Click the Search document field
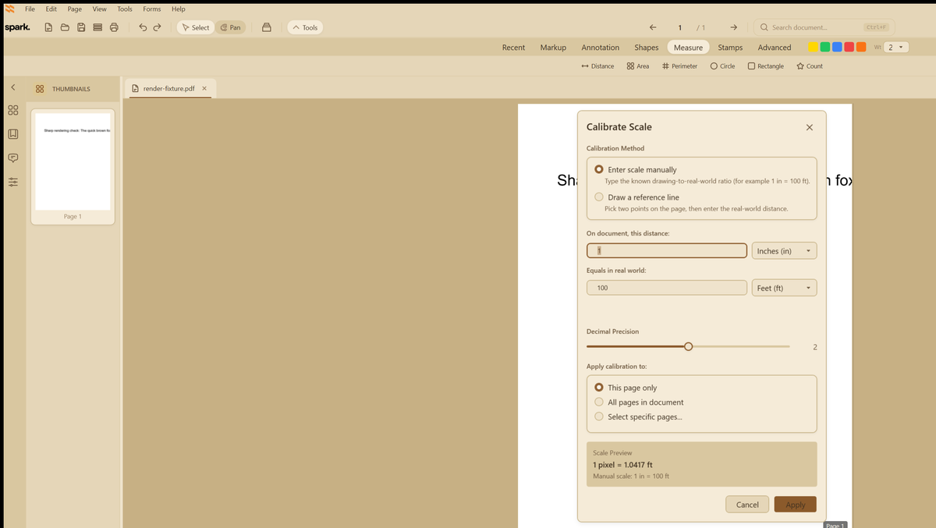Image resolution: width=936 pixels, height=528 pixels. click(x=824, y=27)
